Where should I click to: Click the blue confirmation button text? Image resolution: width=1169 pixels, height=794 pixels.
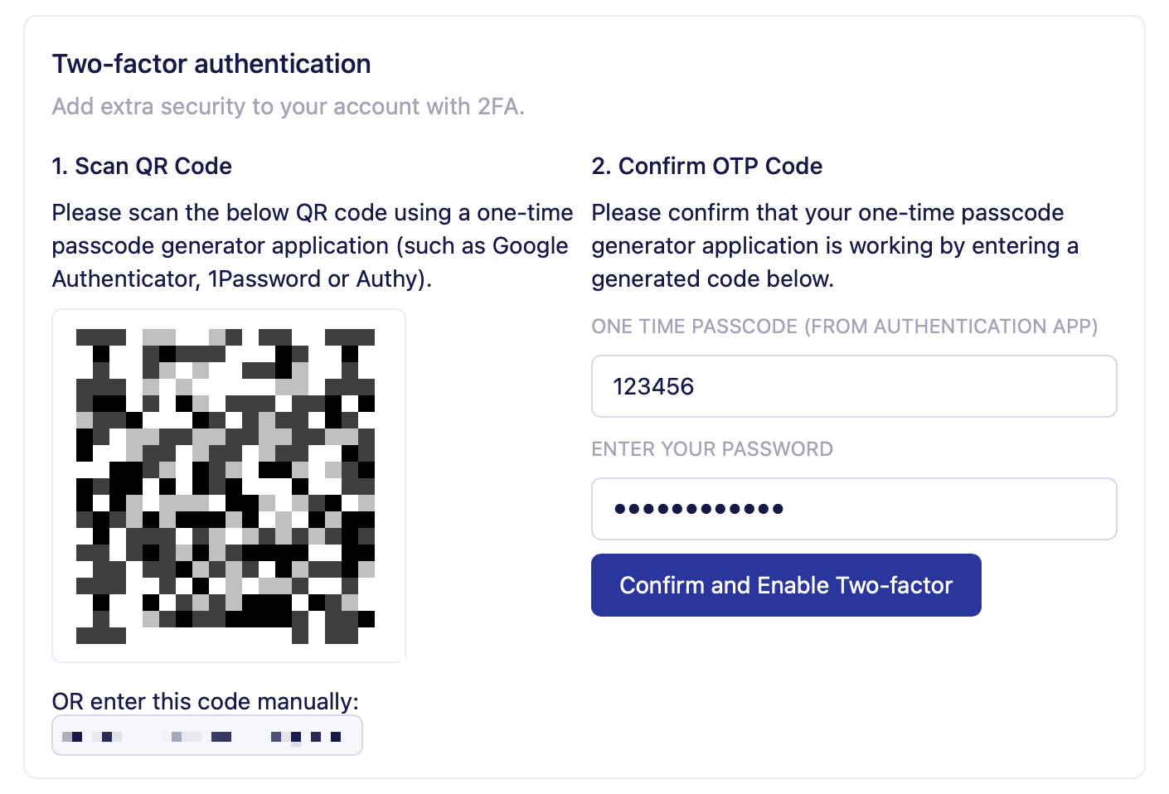point(785,584)
